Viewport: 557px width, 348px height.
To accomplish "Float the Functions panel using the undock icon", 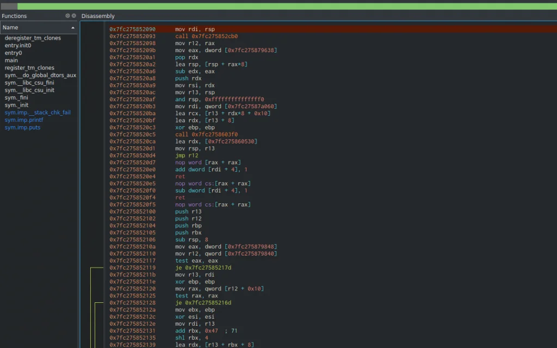I will (x=68, y=16).
